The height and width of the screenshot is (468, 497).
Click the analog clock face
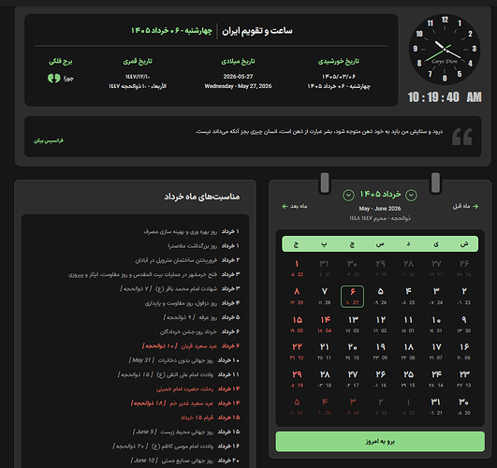point(445,50)
